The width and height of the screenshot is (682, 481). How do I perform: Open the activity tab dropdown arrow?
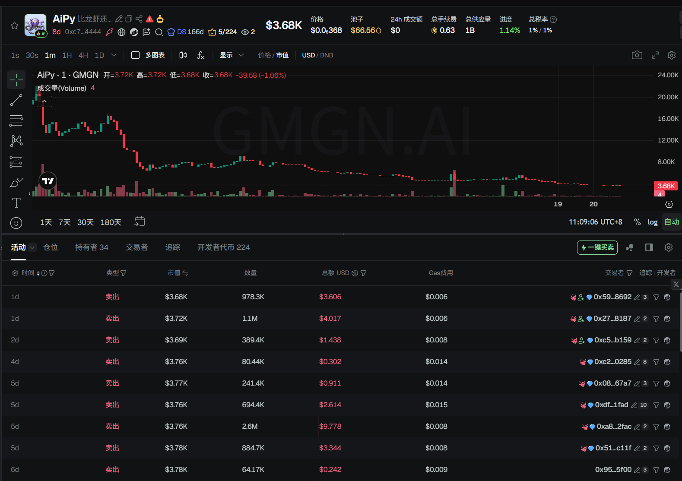click(x=32, y=247)
